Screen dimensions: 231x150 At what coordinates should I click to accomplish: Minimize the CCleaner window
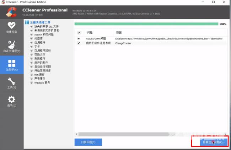pyautogui.click(x=203, y=2)
